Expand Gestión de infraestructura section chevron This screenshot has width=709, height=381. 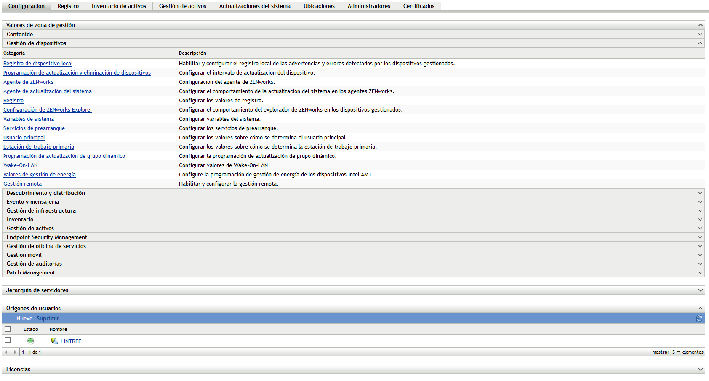pyautogui.click(x=700, y=211)
